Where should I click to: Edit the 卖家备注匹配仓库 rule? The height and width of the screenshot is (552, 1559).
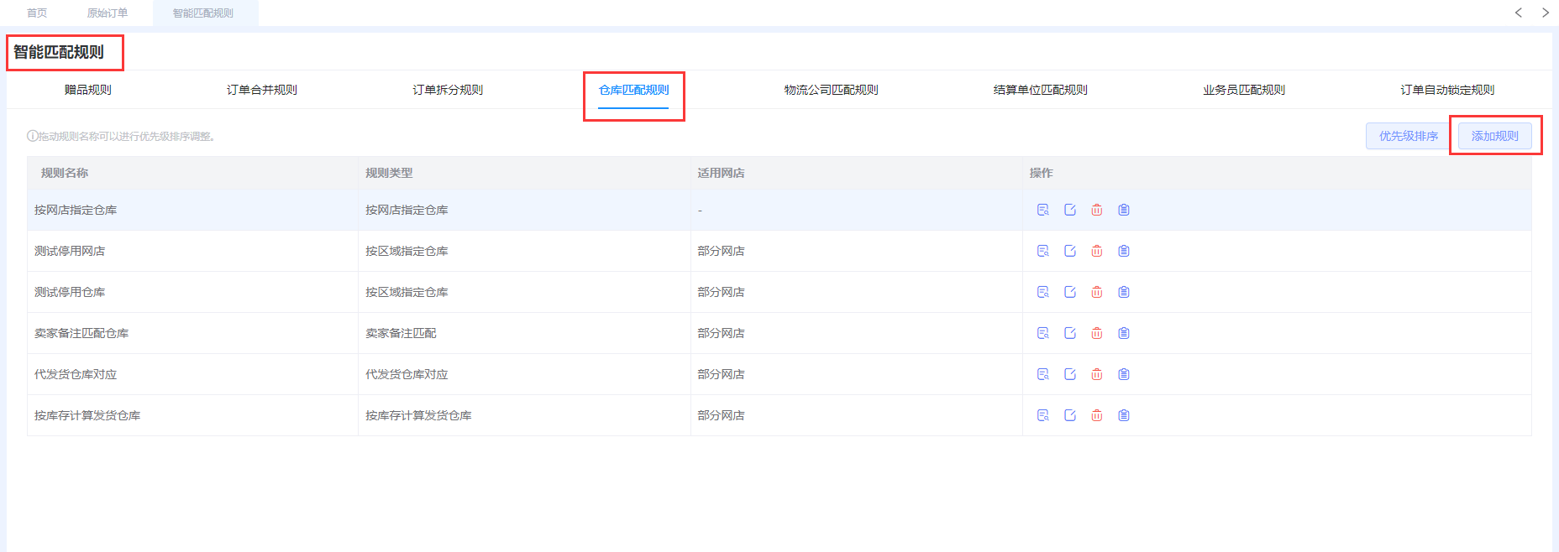[x=1070, y=333]
